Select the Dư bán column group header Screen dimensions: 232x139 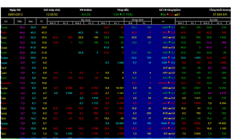pyautogui.click(x=203, y=19)
